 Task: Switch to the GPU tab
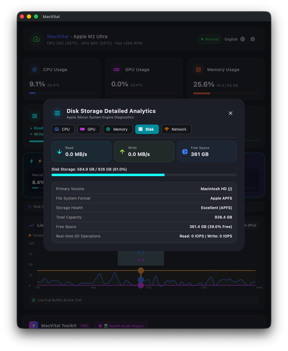coord(89,129)
